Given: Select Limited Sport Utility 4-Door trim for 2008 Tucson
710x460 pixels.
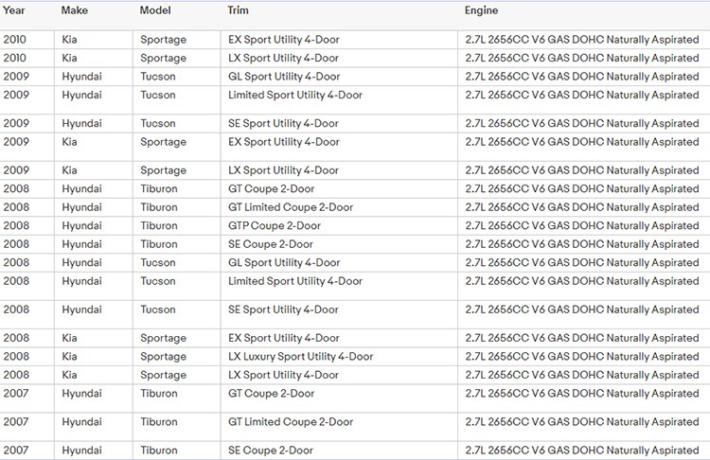Looking at the screenshot, I should click(295, 281).
